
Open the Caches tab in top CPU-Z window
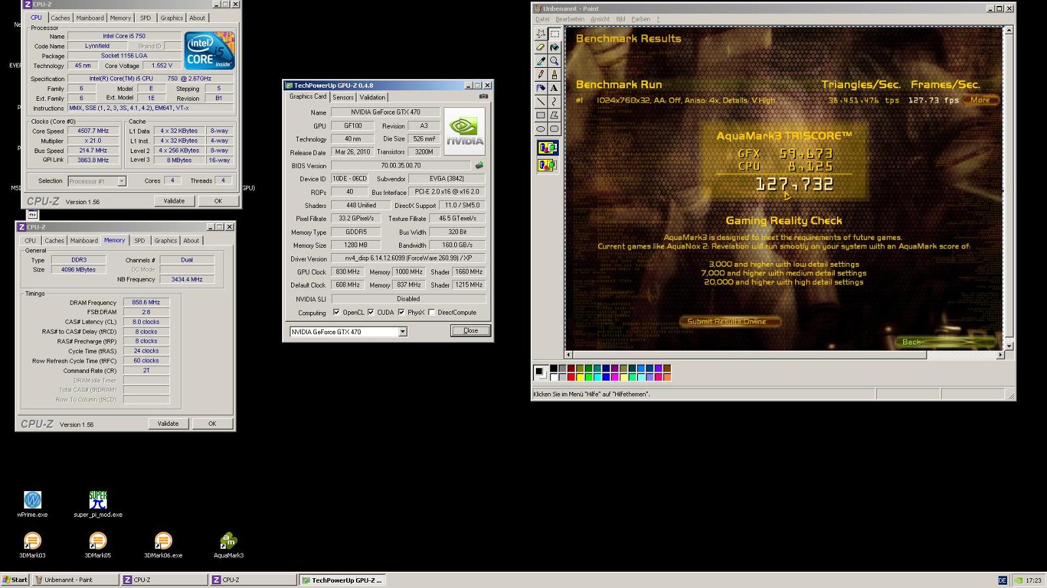(x=60, y=18)
